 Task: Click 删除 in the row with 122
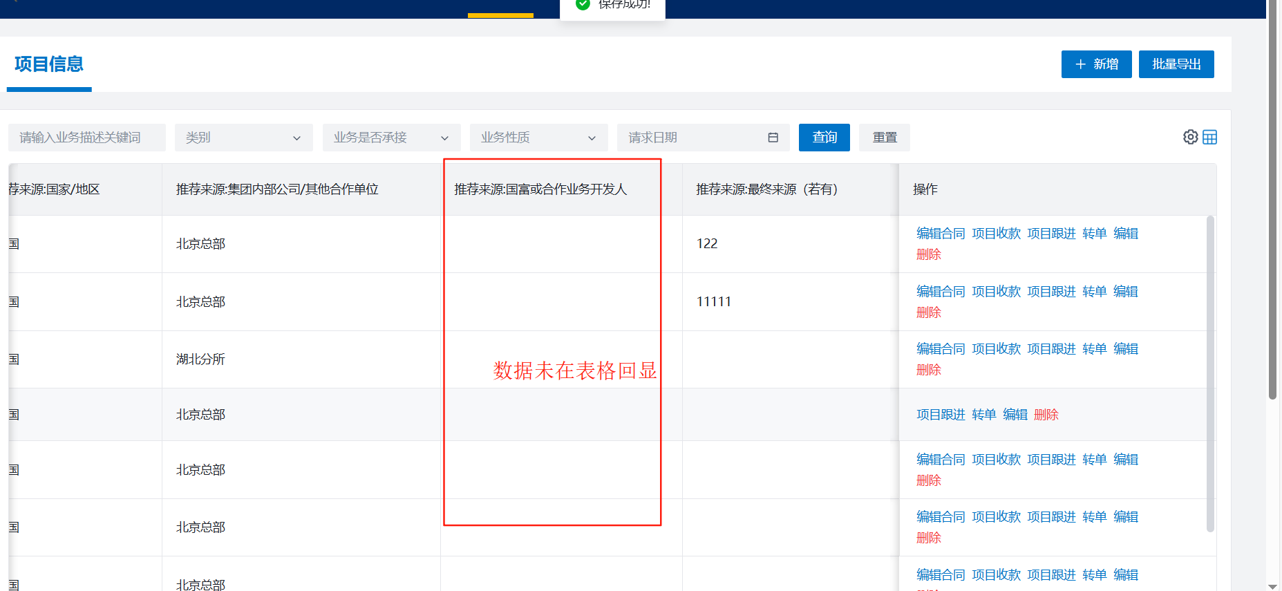click(x=929, y=254)
